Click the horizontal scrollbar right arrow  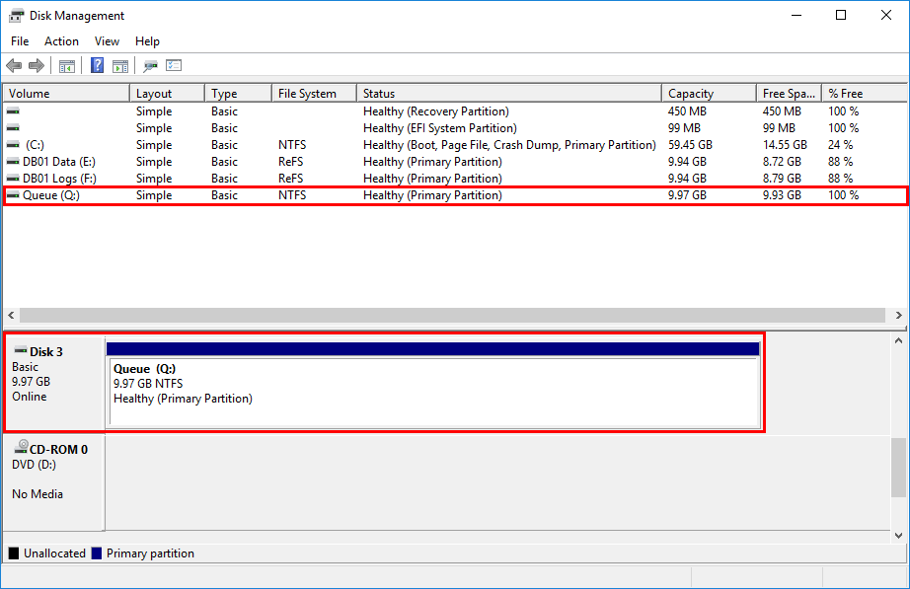(x=897, y=315)
